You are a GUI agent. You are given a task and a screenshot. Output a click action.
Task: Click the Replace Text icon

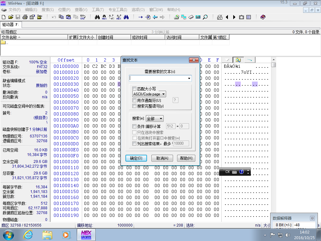tap(112, 17)
